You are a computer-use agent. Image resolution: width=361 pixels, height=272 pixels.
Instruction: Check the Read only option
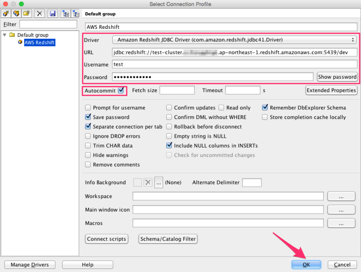tap(221, 107)
